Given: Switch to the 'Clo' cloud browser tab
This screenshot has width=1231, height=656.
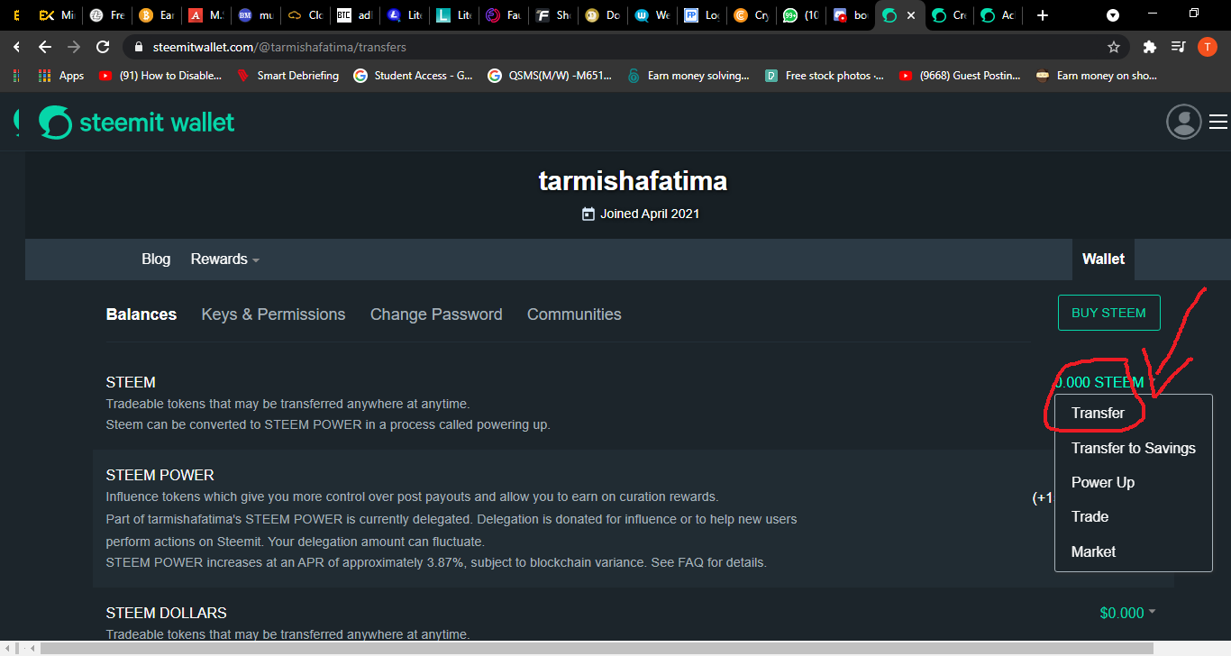Looking at the screenshot, I should [304, 15].
